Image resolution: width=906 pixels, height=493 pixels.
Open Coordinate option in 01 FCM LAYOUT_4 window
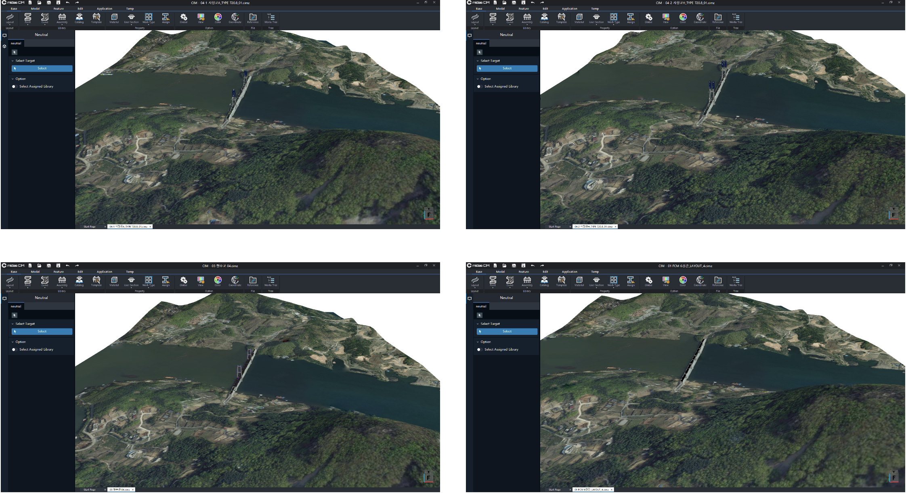point(700,281)
